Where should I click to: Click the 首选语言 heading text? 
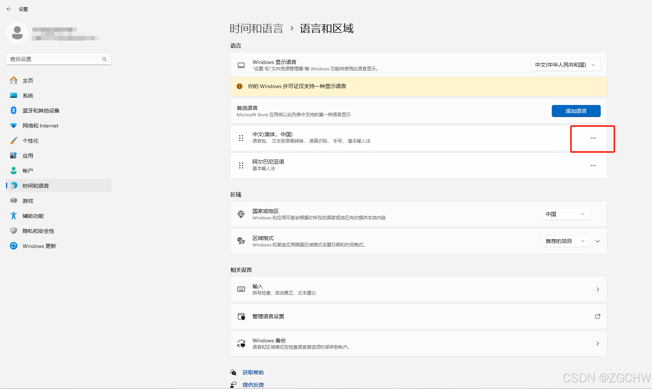point(247,108)
